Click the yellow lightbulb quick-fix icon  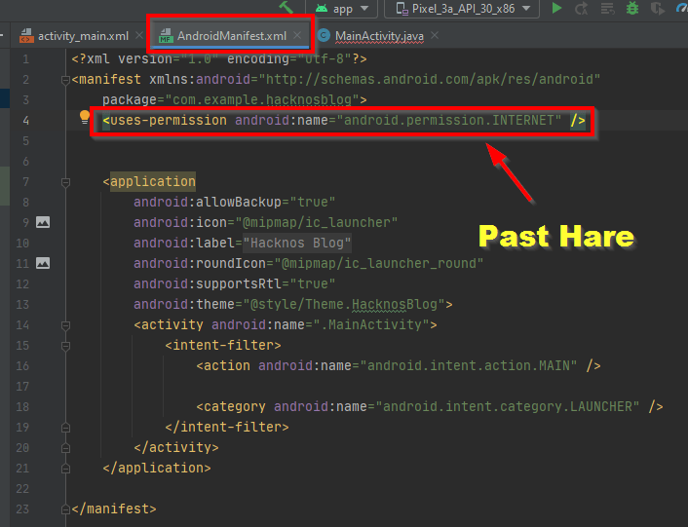coord(84,117)
